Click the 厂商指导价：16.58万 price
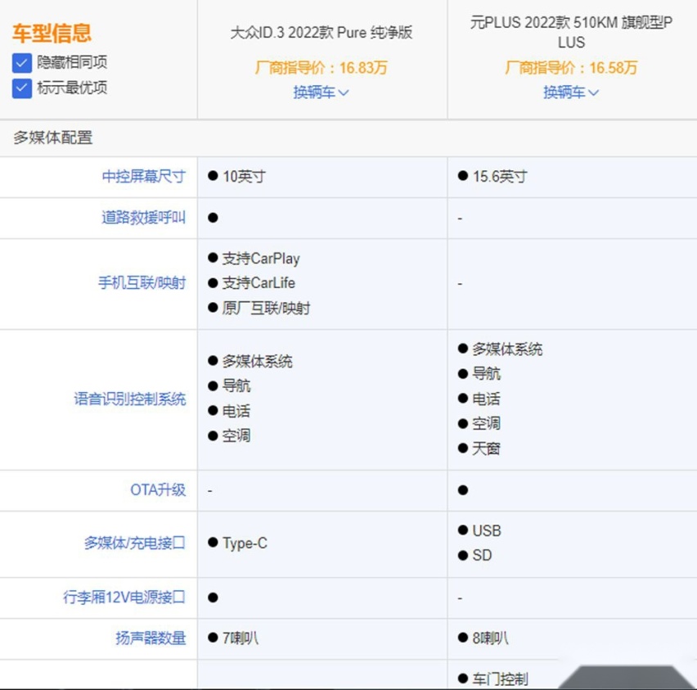This screenshot has height=690, width=697. pyautogui.click(x=571, y=68)
